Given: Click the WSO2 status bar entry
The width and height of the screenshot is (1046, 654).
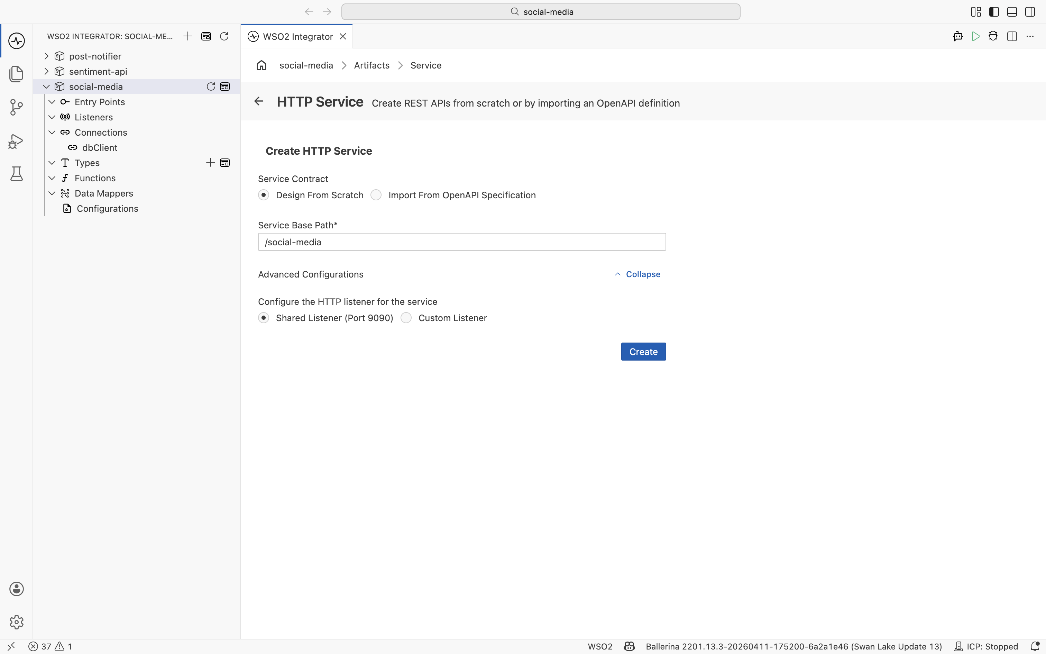Looking at the screenshot, I should pyautogui.click(x=599, y=646).
